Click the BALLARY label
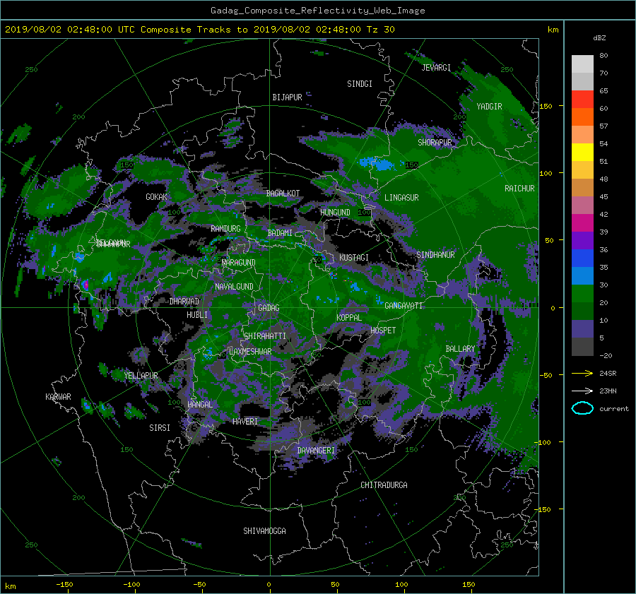 click(460, 349)
